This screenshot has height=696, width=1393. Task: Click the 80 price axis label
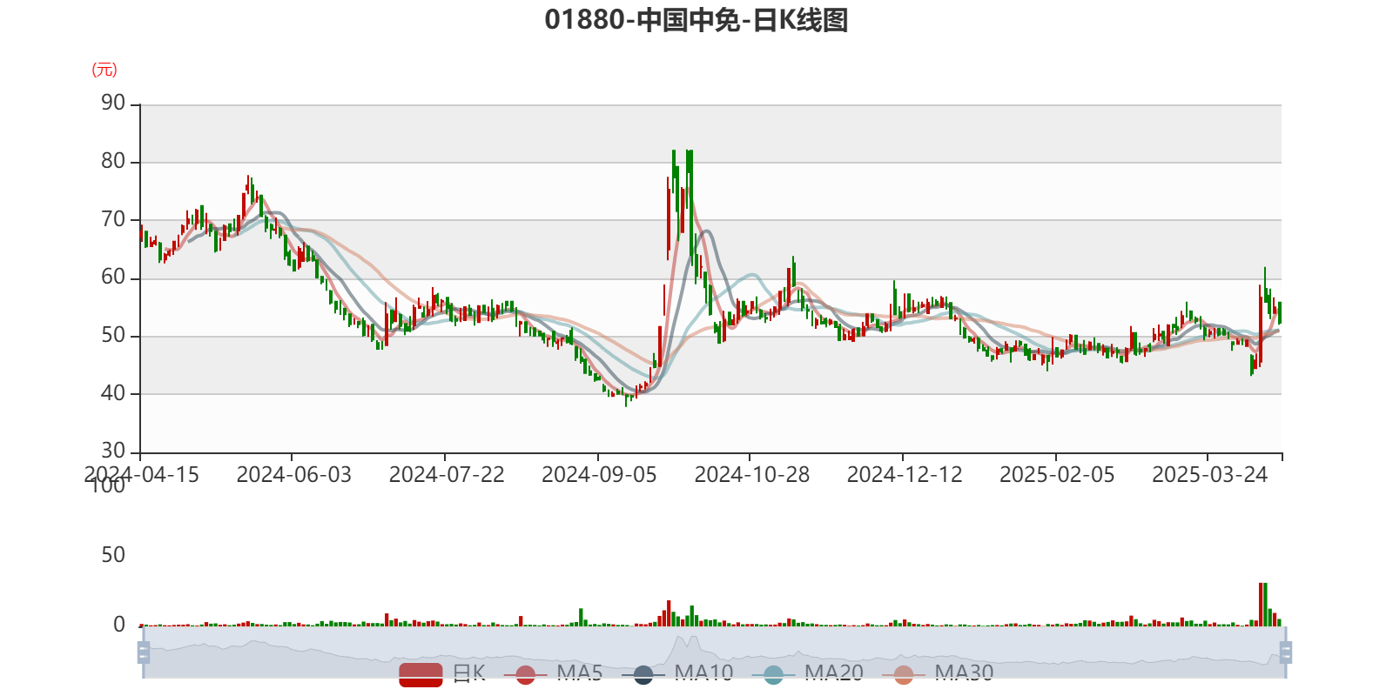coord(113,161)
